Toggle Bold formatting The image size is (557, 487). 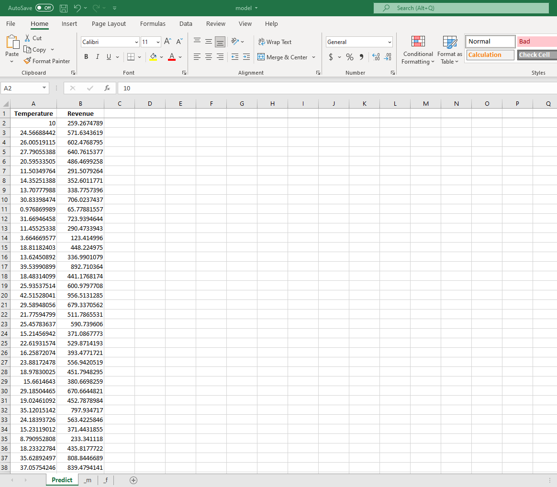86,57
